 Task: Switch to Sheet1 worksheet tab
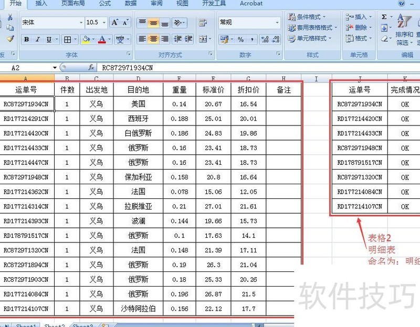[x=25, y=325]
